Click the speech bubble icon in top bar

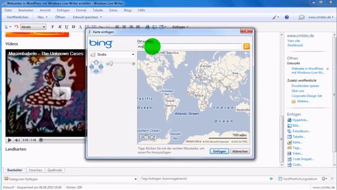[301, 17]
